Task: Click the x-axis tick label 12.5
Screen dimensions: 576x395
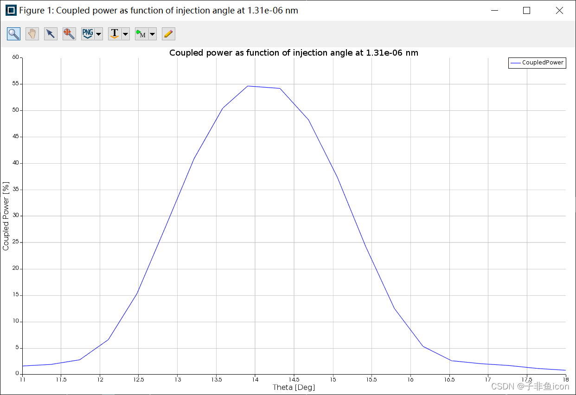Action: pos(139,380)
